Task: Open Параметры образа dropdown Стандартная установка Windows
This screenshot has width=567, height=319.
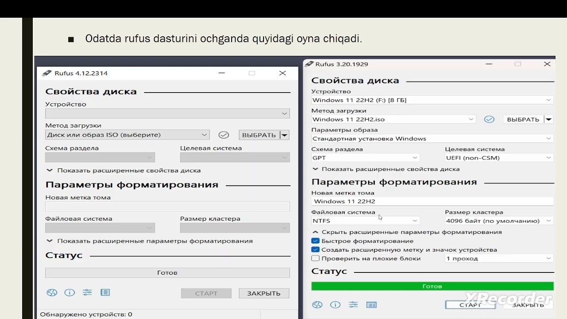Action: [x=432, y=139]
